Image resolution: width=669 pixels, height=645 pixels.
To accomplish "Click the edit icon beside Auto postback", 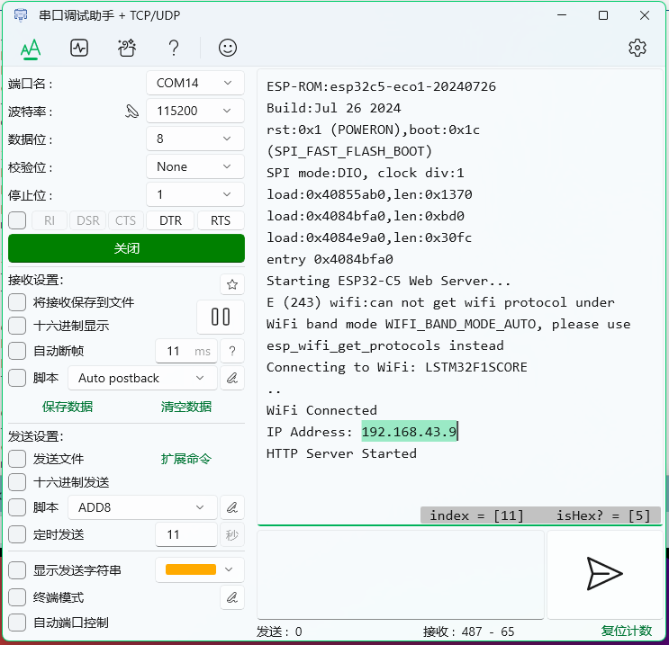I will pyautogui.click(x=232, y=378).
